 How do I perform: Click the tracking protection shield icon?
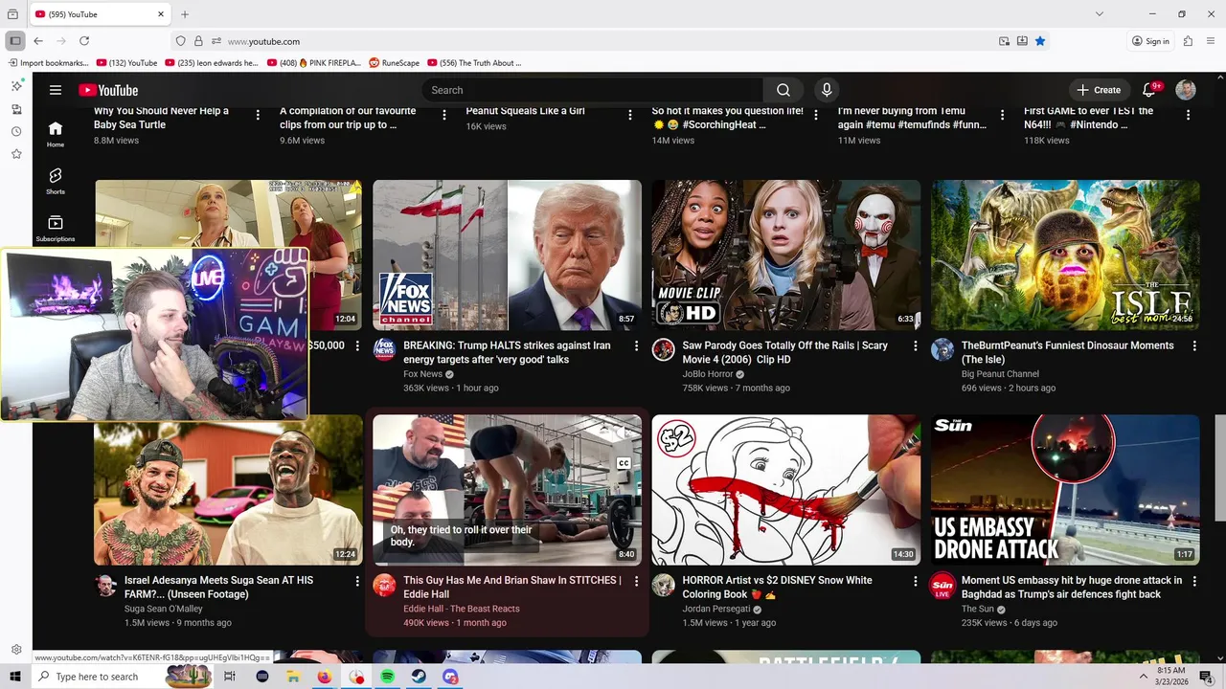(x=180, y=41)
